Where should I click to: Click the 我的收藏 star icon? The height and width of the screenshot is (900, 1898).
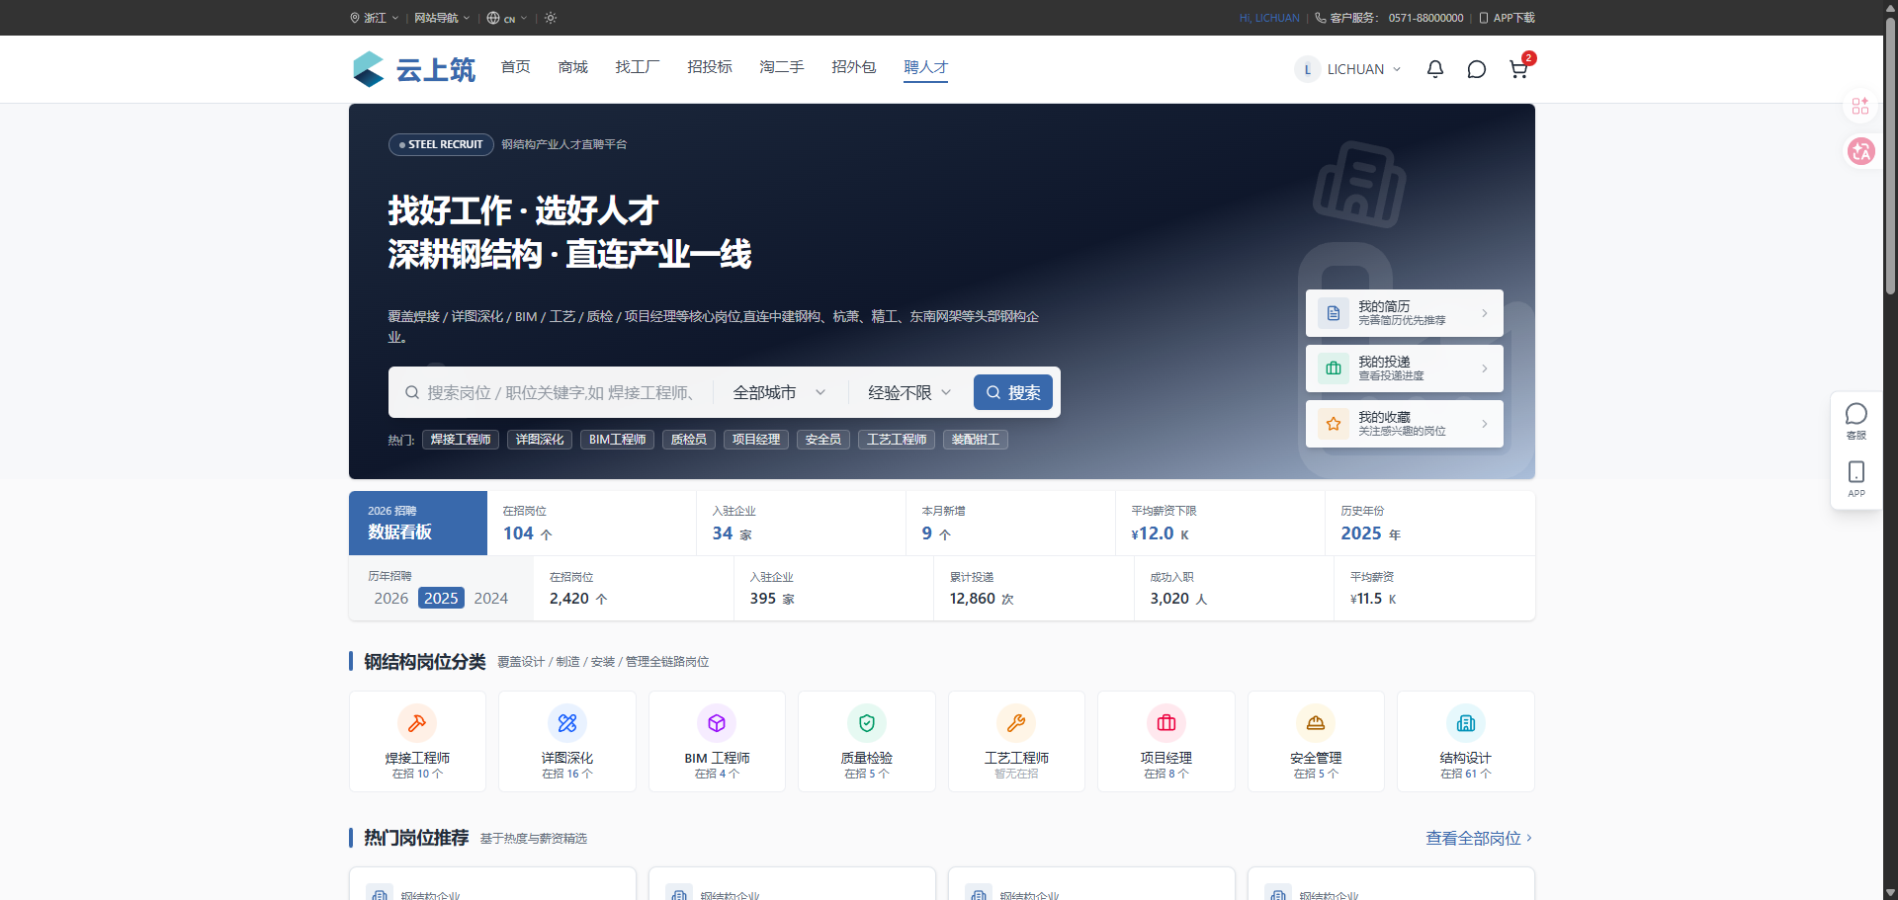(1334, 424)
